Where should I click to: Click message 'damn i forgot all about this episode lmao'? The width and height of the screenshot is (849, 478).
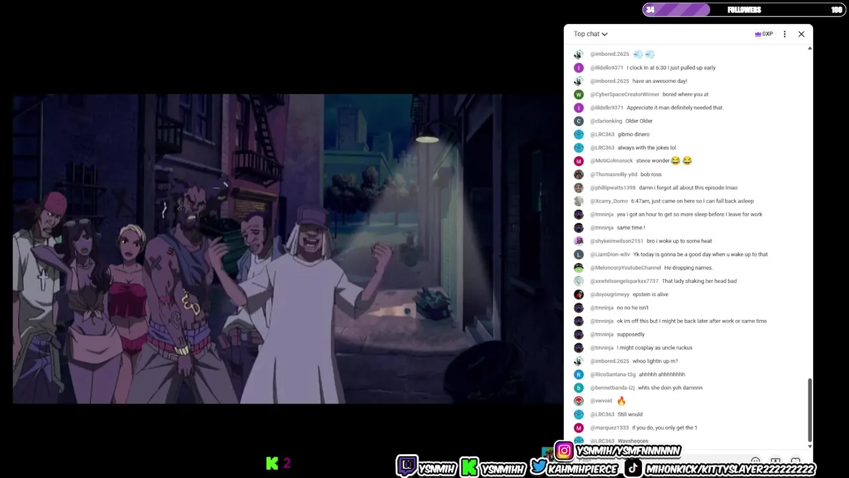tap(688, 188)
